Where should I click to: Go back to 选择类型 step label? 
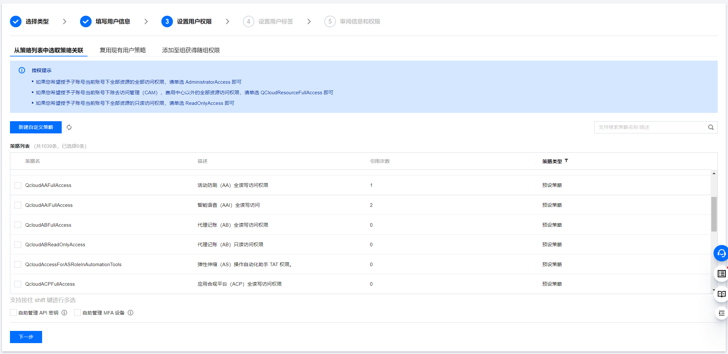[x=37, y=21]
